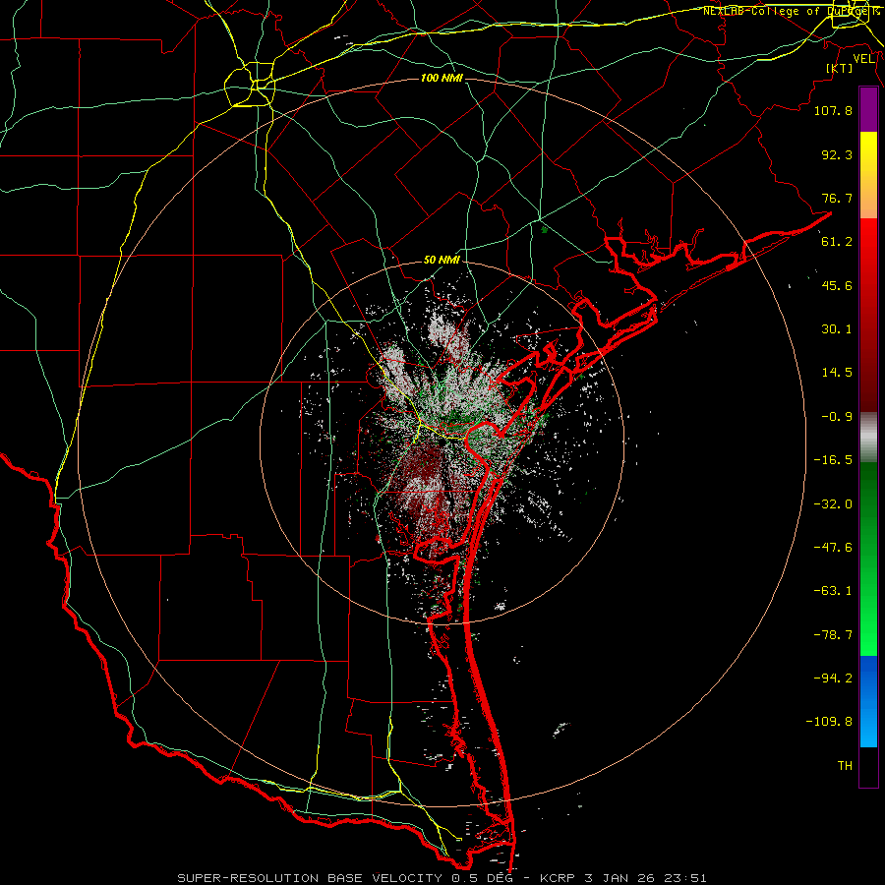Click the gray near-zero segment of the color bar
The image size is (885, 885).
pos(868,437)
